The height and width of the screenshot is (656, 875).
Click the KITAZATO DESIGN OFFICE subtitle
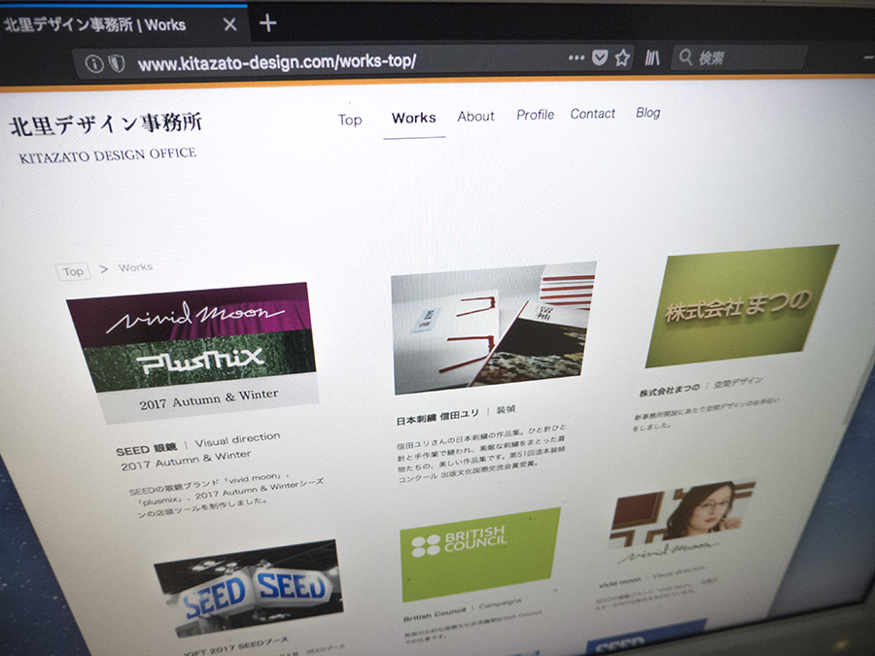[108, 155]
